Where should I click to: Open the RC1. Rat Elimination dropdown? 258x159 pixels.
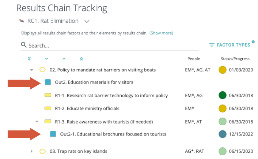click(87, 21)
